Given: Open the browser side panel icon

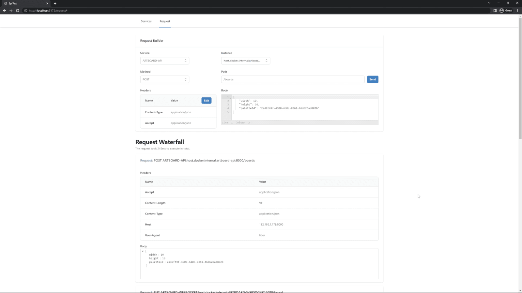Looking at the screenshot, I should (495, 10).
